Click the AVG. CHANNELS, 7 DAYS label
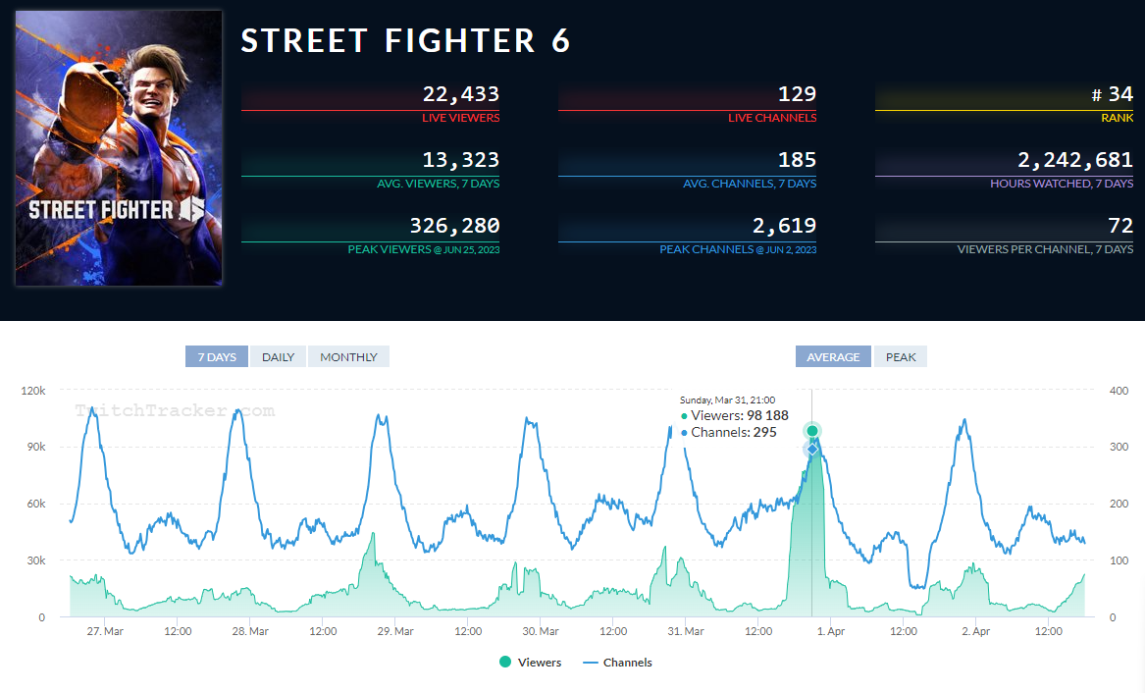The width and height of the screenshot is (1145, 693). (x=750, y=184)
